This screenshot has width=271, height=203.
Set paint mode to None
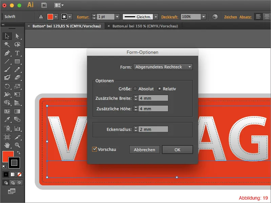pyautogui.click(x=19, y=175)
